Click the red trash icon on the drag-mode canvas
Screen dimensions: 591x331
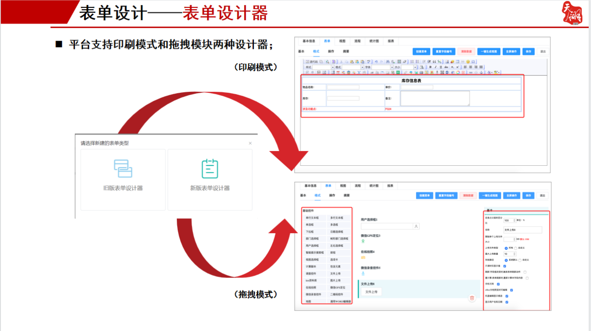[x=471, y=298]
